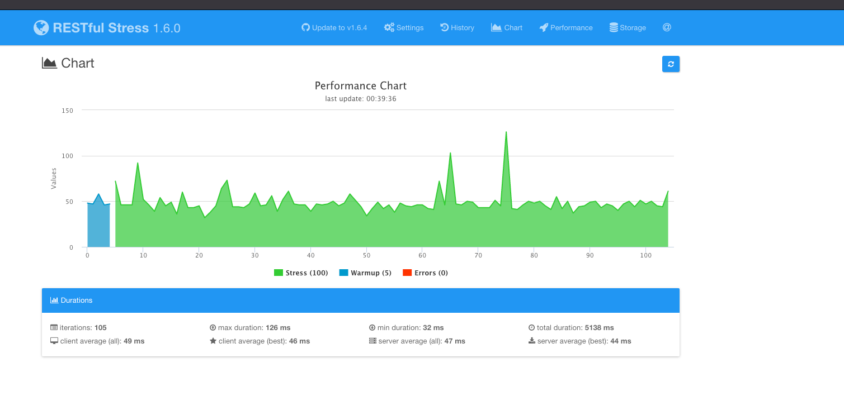Click the Durations panel header
Image resolution: width=844 pixels, height=396 pixels.
pyautogui.click(x=361, y=300)
